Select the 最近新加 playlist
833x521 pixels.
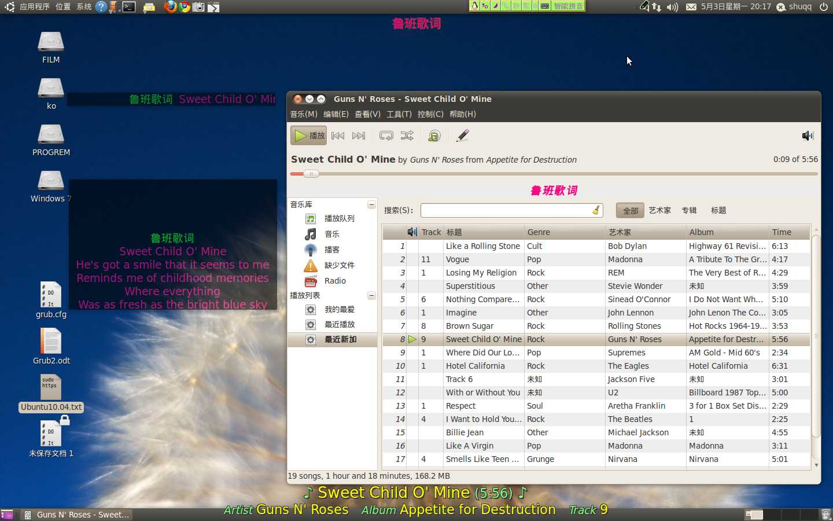click(332, 339)
